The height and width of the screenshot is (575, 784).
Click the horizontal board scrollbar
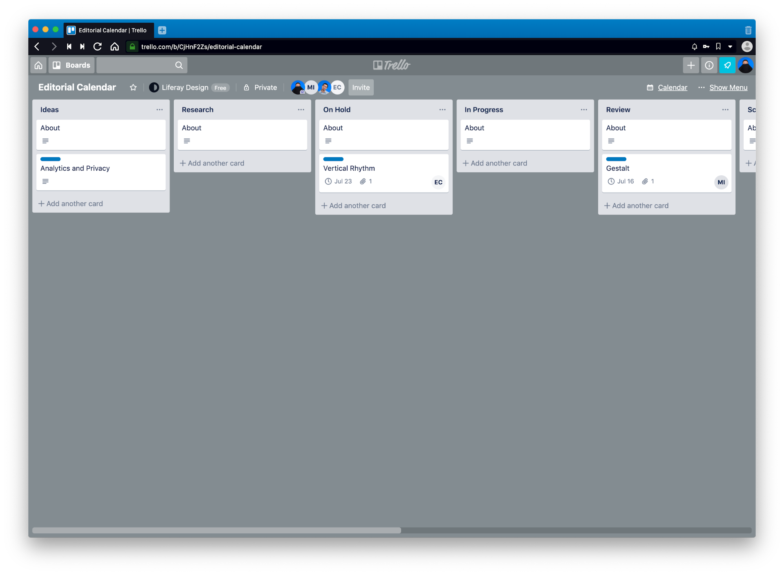pos(216,530)
